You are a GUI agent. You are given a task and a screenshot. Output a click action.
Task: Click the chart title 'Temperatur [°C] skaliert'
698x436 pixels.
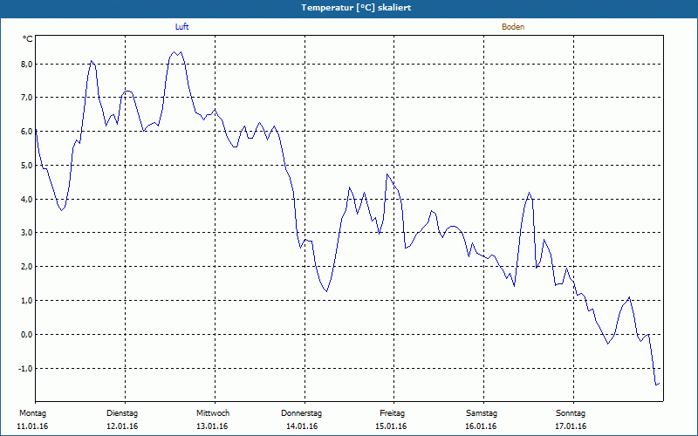(356, 8)
